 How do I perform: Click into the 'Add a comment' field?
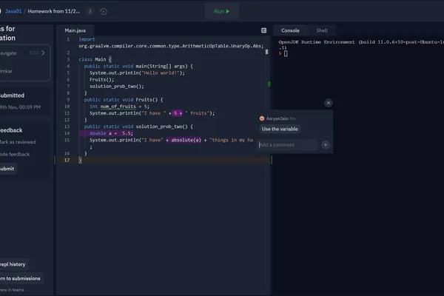288,145
